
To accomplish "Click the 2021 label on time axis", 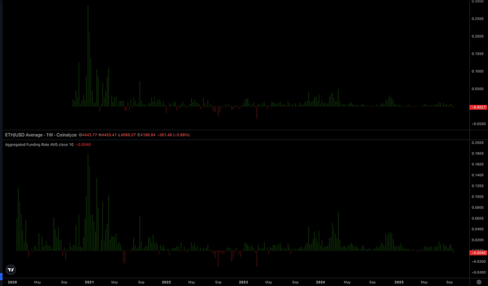I will (89, 282).
